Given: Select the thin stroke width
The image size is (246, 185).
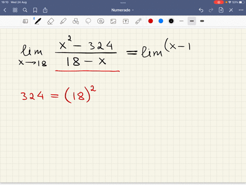Looking at the screenshot, I should pos(181,21).
